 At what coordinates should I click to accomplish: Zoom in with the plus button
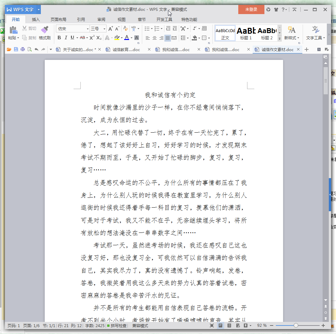coord(323,325)
